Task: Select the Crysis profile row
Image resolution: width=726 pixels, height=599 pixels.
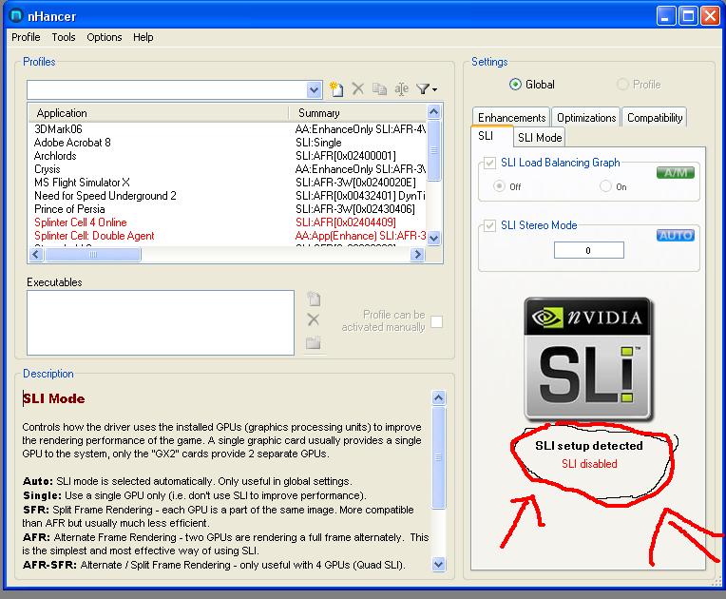Action: point(228,169)
